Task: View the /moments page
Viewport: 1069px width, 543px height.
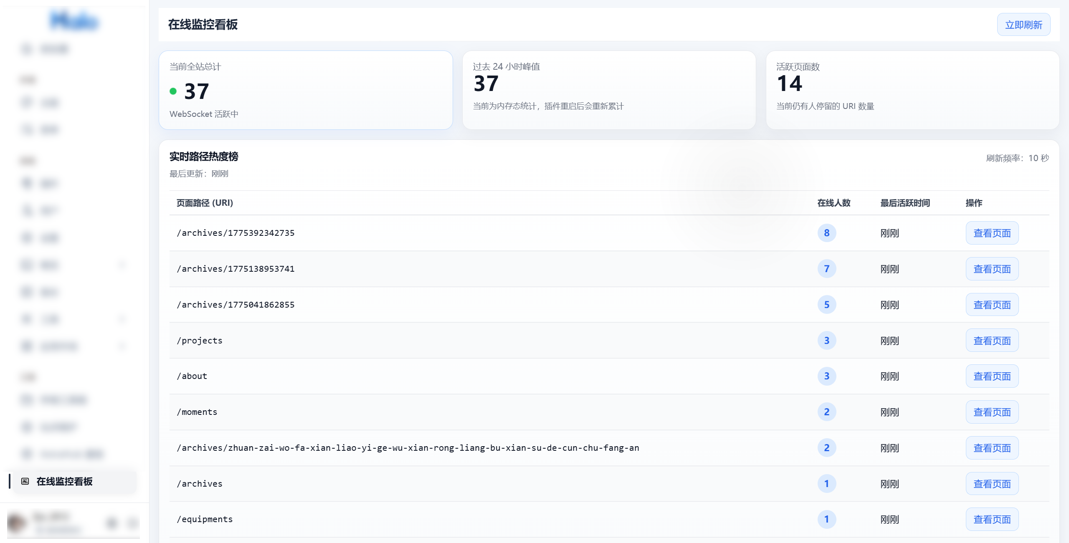Action: pyautogui.click(x=992, y=412)
